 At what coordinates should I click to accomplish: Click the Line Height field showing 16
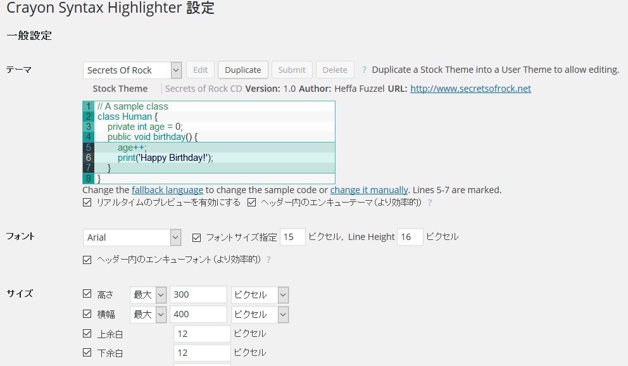[x=410, y=237]
